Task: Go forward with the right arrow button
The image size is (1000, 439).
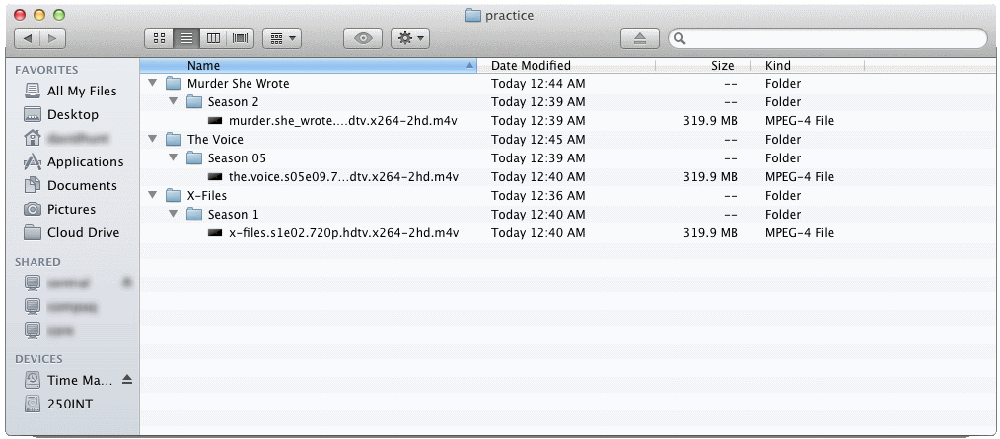Action: [x=52, y=38]
